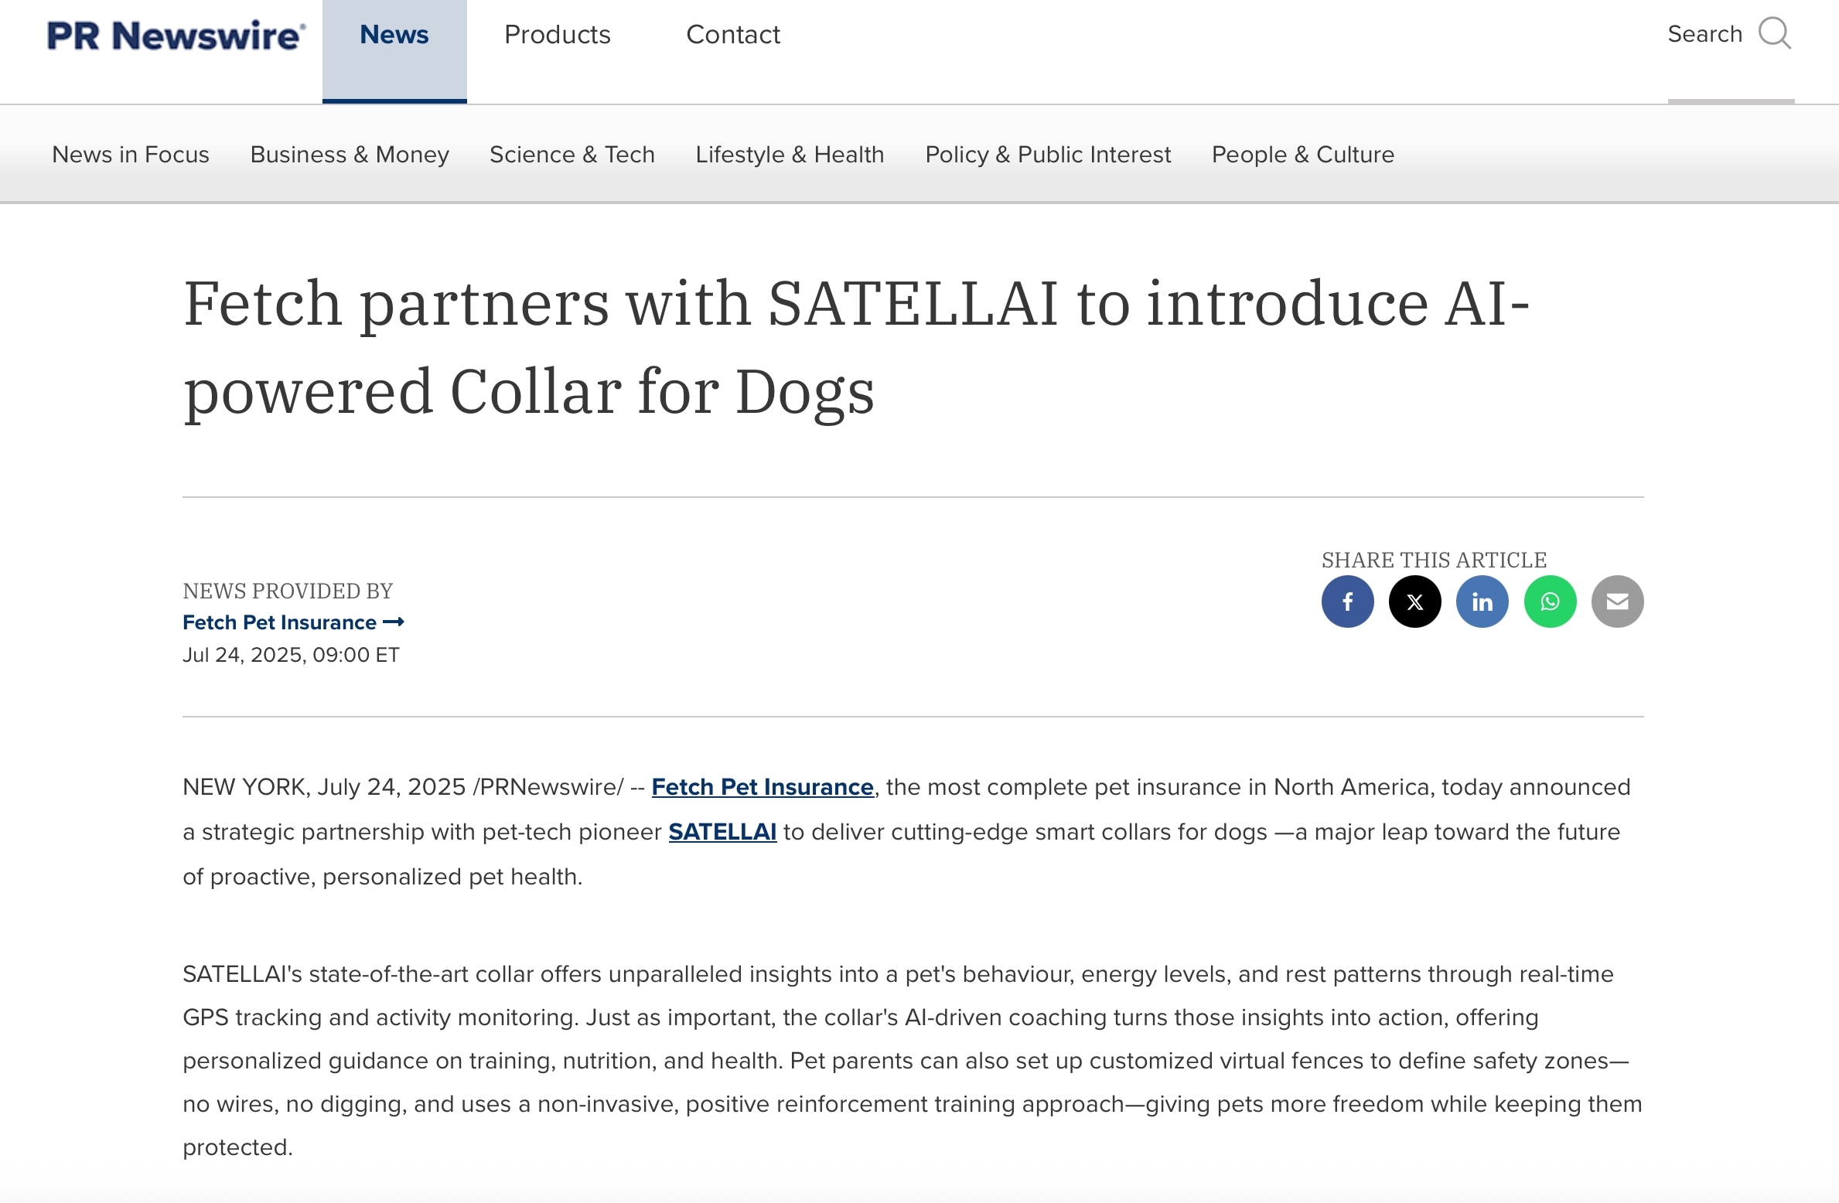Open People & Culture category
This screenshot has height=1203, width=1839.
1303,155
